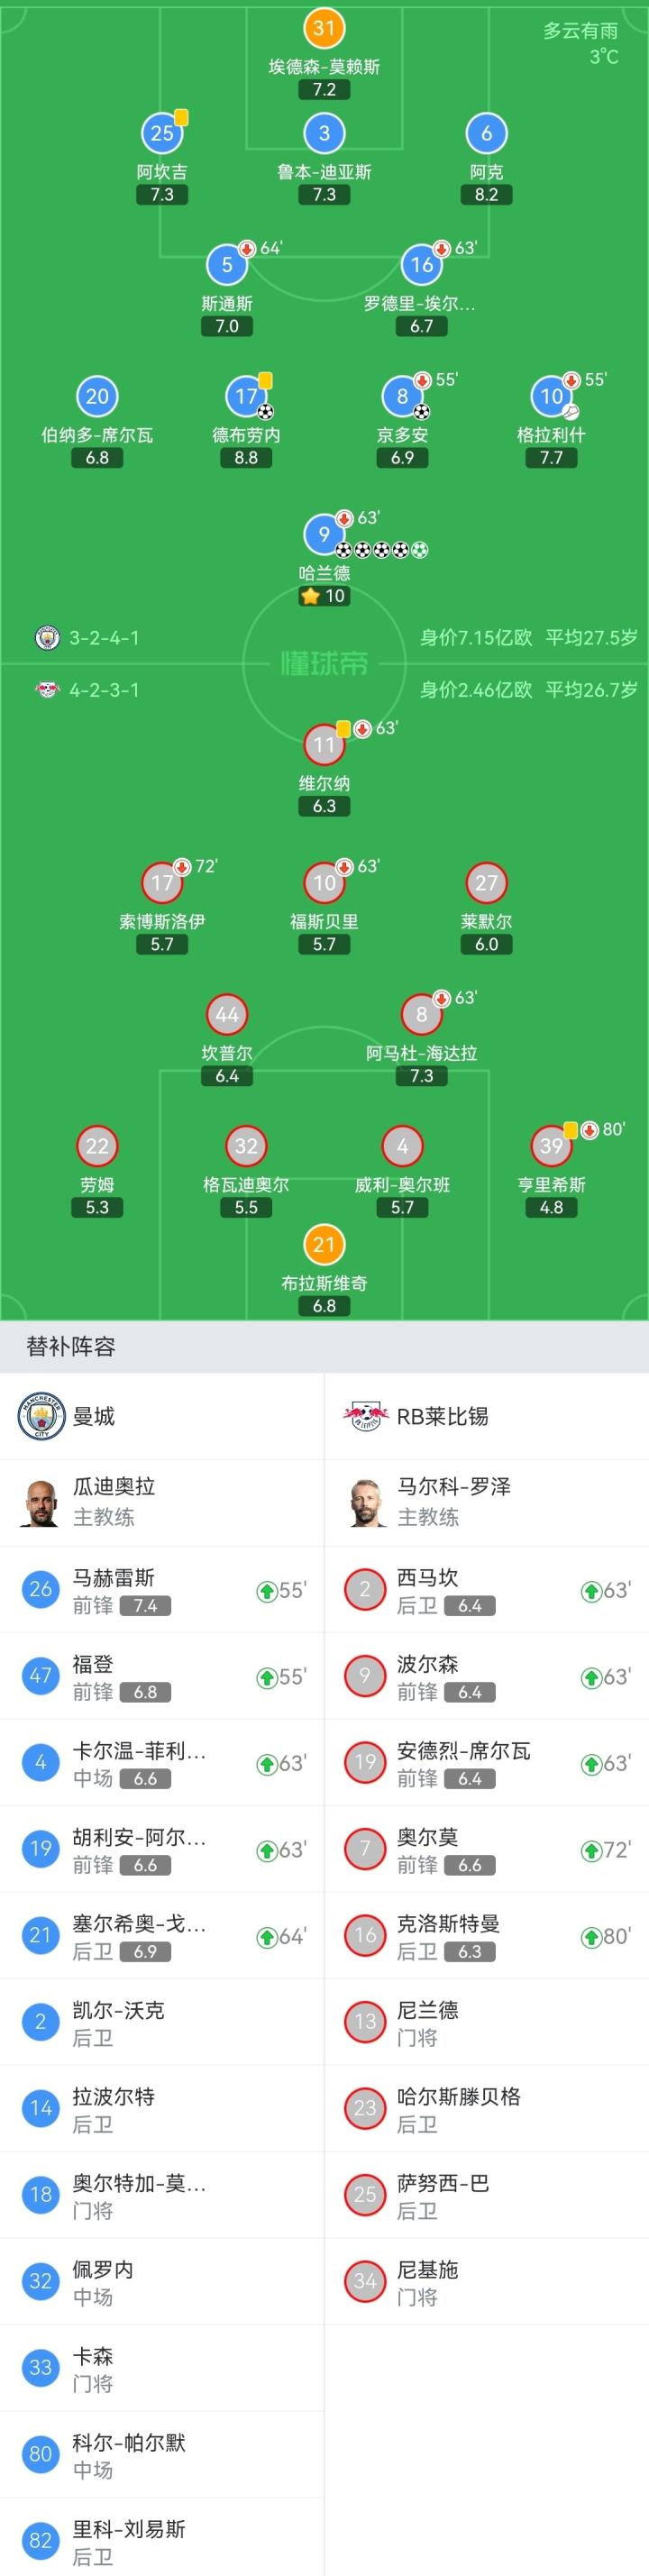Open Guardiola's coach photo
Viewport: 649px width, 2576px height.
coord(41,1502)
